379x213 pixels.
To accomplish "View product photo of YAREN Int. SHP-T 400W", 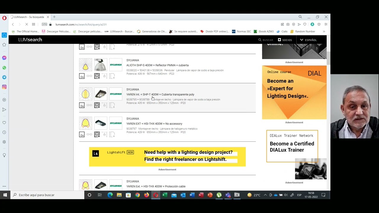I will click(100, 94).
